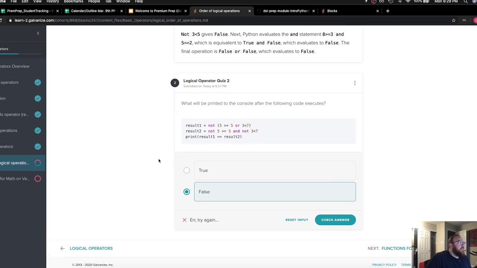Click the in-progress circle for logical operations
This screenshot has height=268, width=477.
click(38, 163)
